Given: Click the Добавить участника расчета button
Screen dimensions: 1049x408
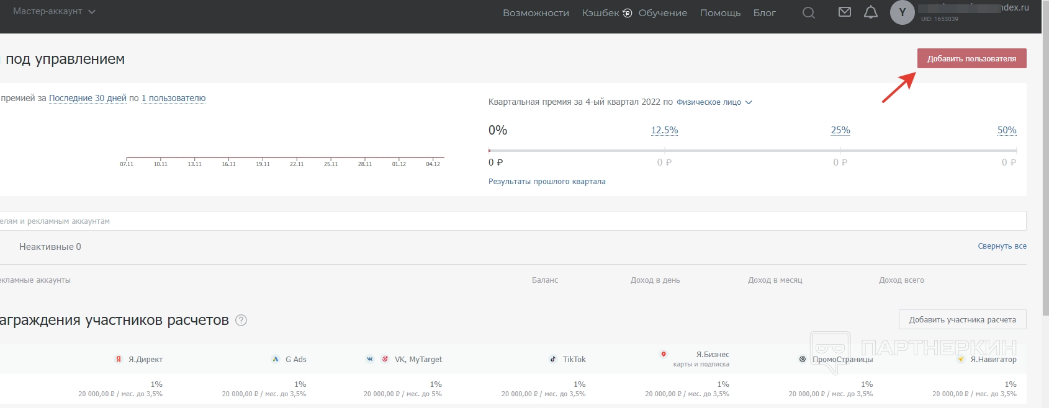Looking at the screenshot, I should pyautogui.click(x=962, y=320).
